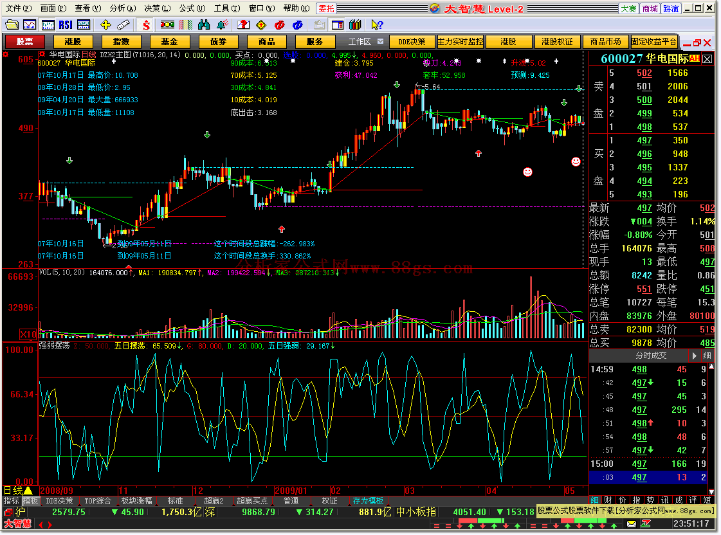Close the quote panel with X box
This screenshot has height=535, width=721.
click(707, 59)
